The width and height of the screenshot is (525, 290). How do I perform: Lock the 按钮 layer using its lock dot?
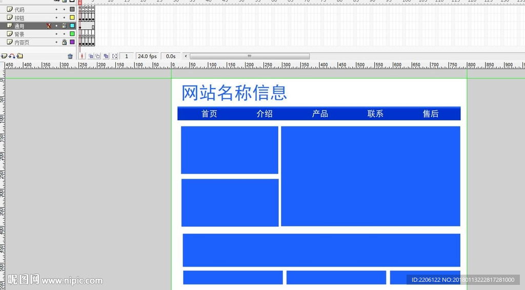[64, 17]
